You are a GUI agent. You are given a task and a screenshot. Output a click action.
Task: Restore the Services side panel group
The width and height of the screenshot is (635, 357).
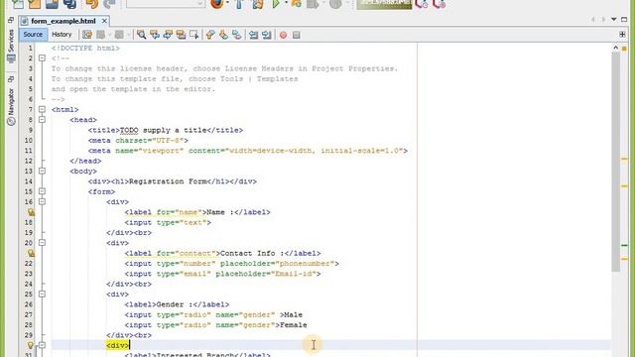(11, 20)
